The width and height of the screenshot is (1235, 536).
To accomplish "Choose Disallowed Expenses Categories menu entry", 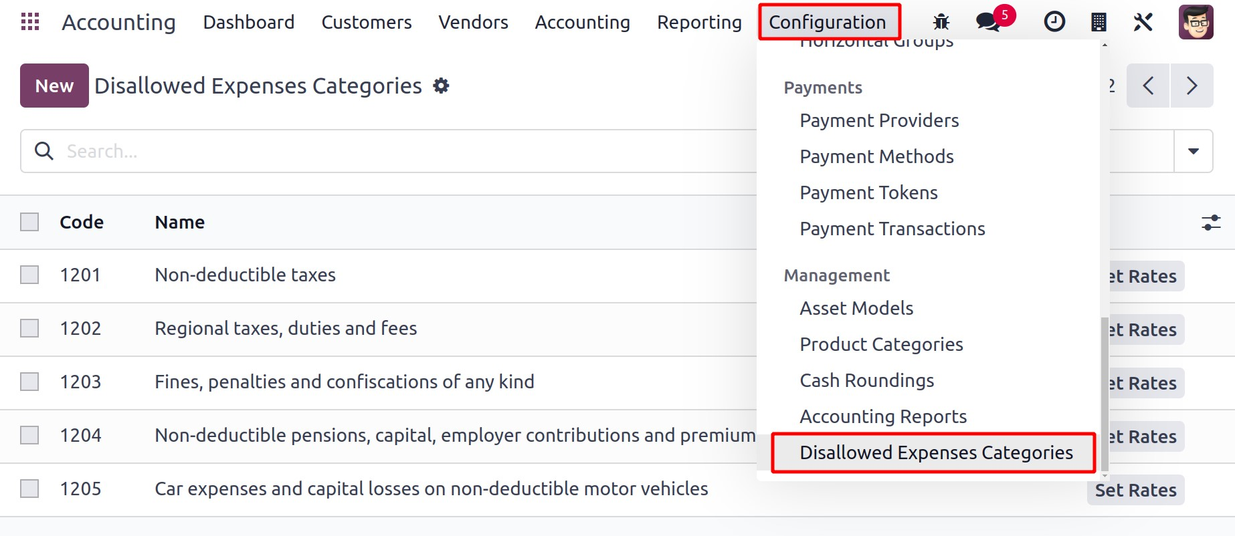I will (x=935, y=452).
